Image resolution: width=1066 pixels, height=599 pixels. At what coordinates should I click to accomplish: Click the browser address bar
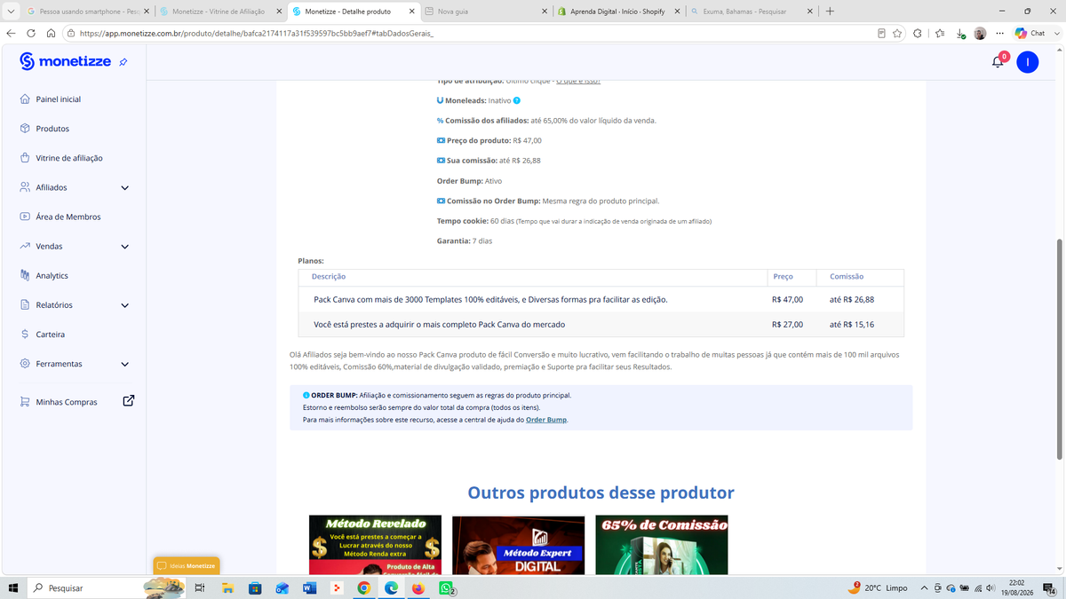[471, 33]
